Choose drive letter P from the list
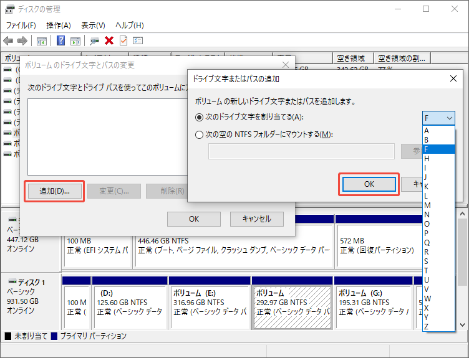 [439, 233]
